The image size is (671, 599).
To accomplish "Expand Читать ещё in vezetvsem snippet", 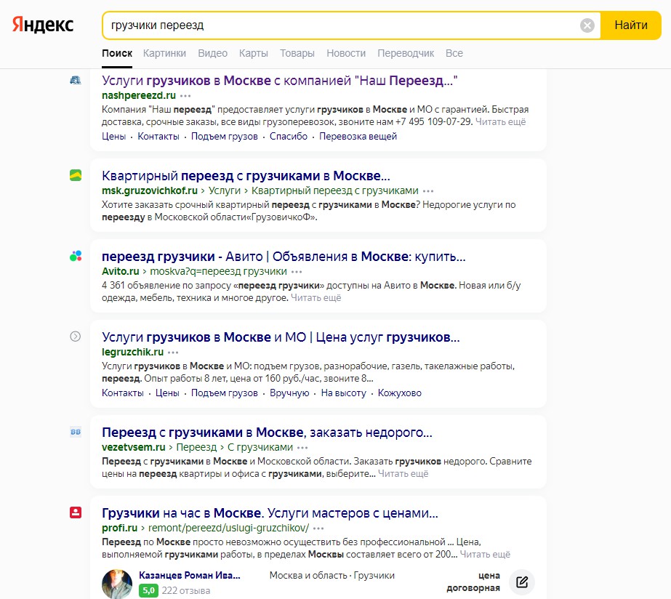I will 403,474.
